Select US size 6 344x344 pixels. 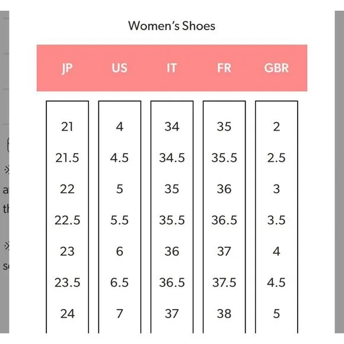point(119,251)
